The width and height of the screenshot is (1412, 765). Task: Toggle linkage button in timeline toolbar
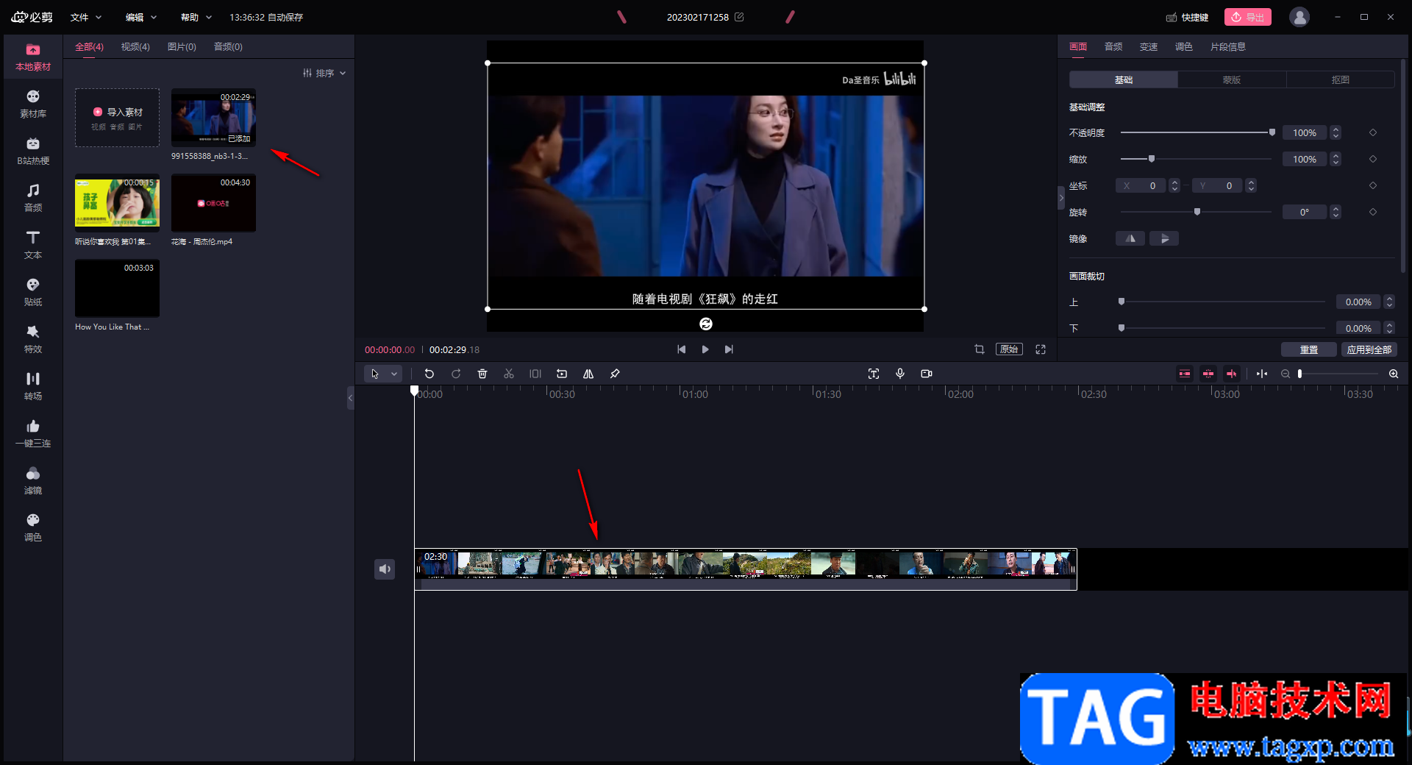1232,374
